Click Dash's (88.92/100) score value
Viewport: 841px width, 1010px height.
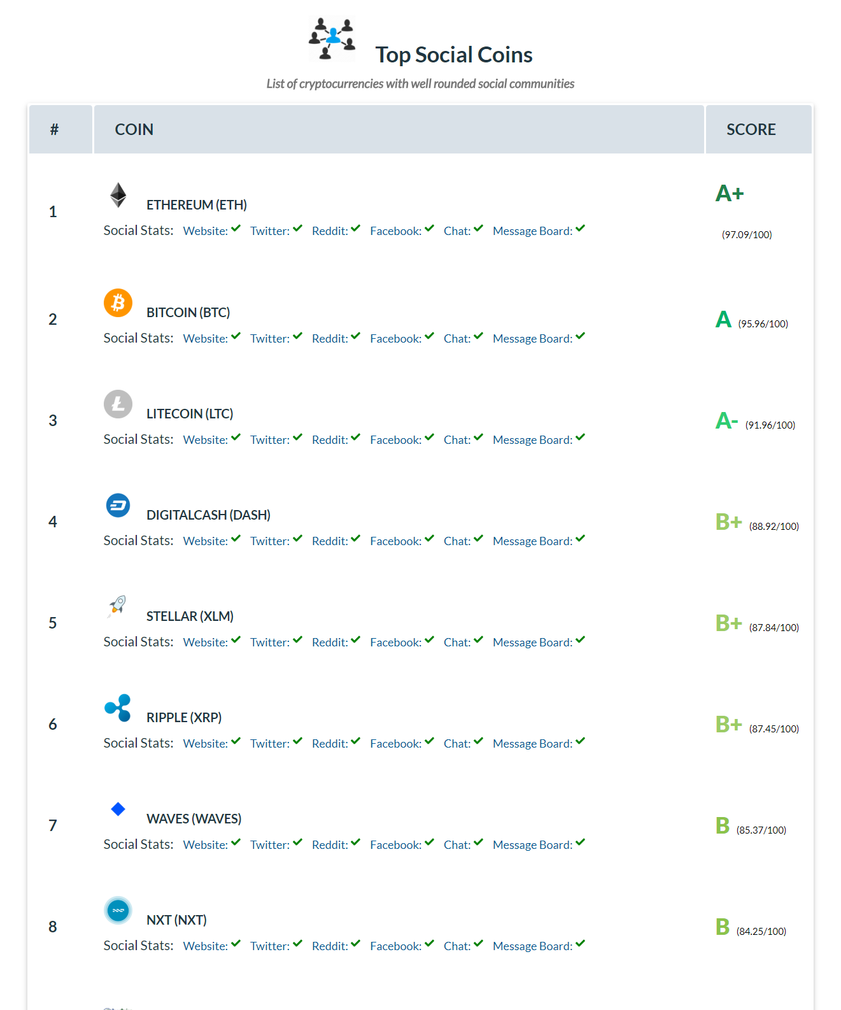774,527
